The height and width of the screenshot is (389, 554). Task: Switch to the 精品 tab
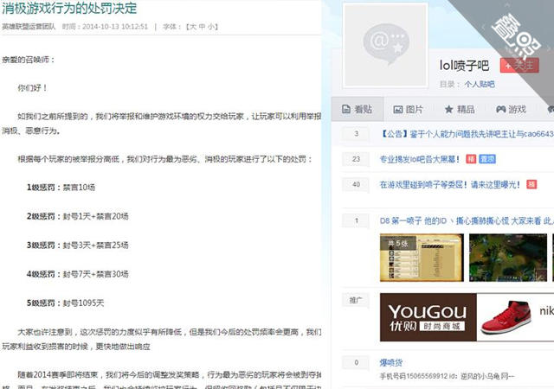460,110
